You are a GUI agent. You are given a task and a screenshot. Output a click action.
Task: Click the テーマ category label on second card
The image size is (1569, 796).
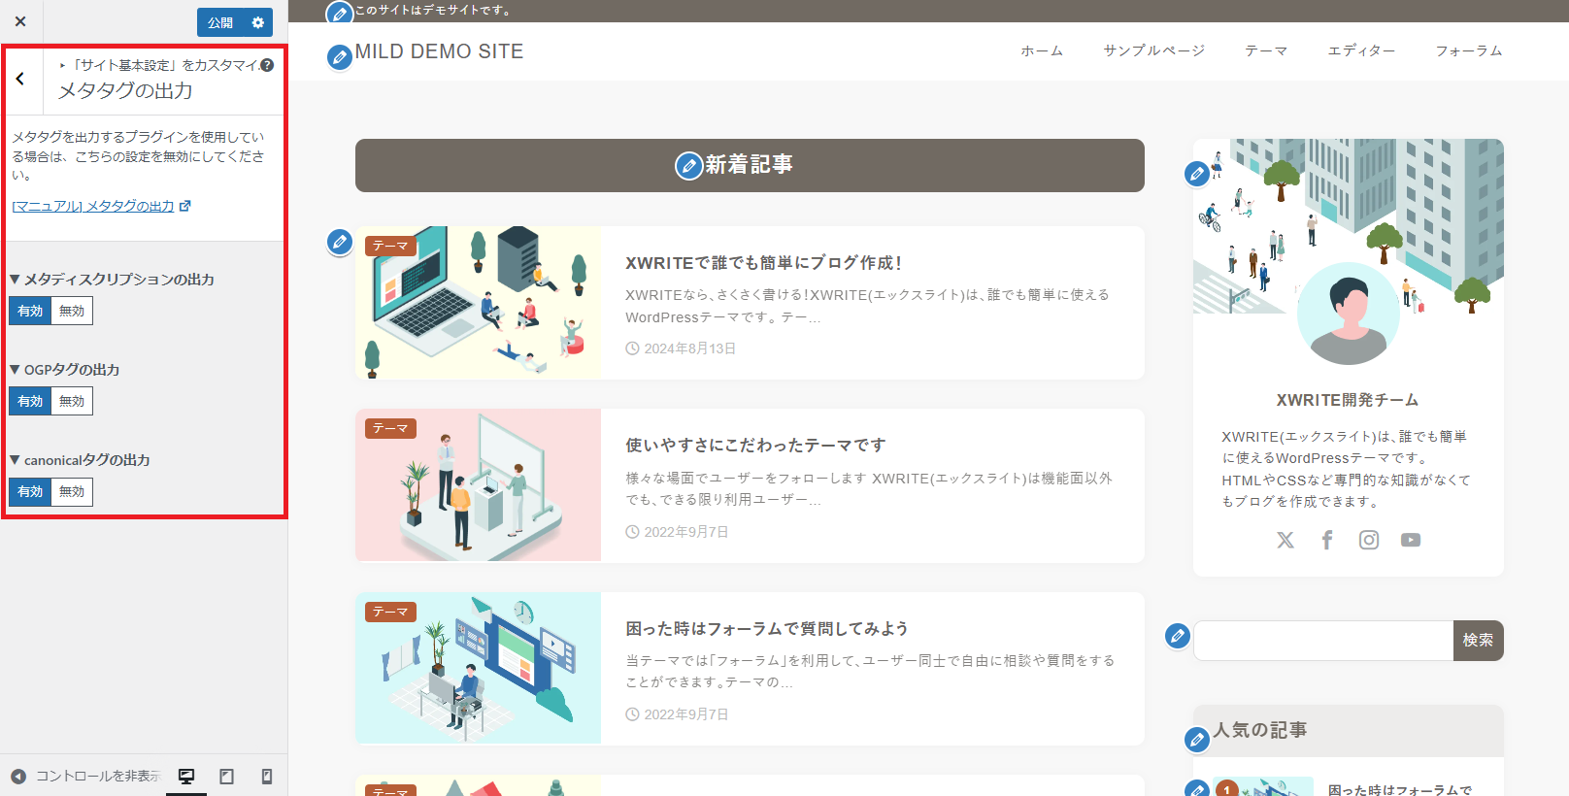(x=391, y=428)
